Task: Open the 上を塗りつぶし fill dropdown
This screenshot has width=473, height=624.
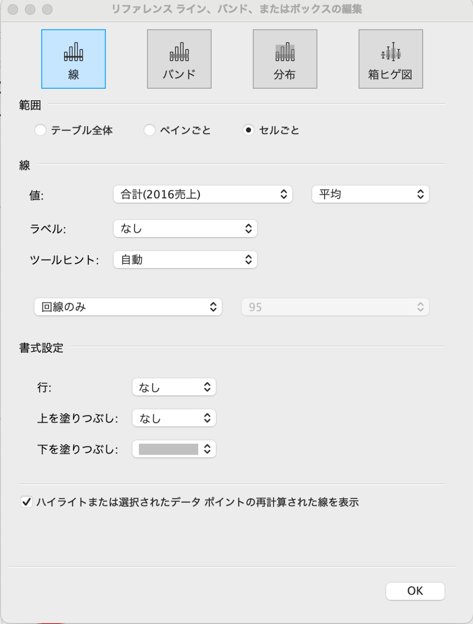Action: coord(174,418)
